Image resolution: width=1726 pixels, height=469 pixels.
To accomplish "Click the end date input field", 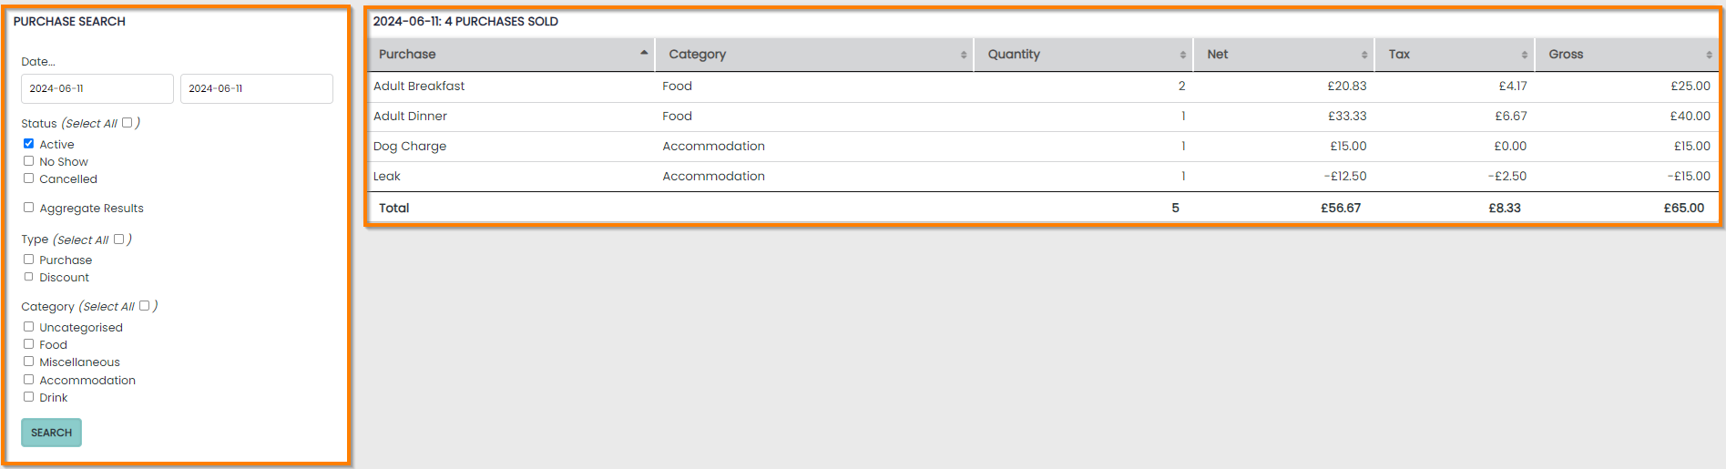I will tap(256, 88).
